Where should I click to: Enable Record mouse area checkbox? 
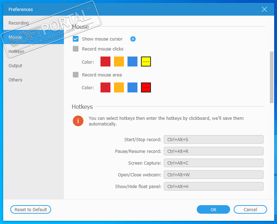point(76,75)
